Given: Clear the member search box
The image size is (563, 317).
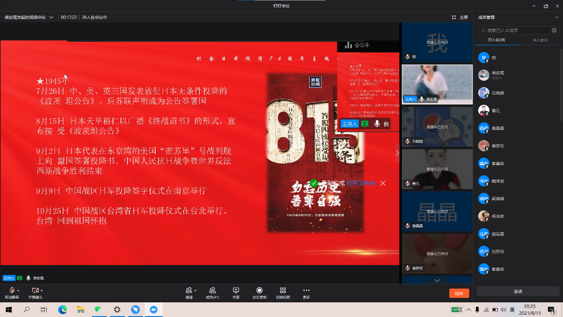Looking at the screenshot, I should pos(554,30).
